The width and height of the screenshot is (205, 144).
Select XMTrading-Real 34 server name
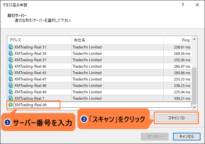pos(30,54)
